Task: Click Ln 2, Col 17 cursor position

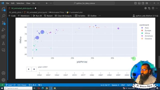Action: [105, 85]
